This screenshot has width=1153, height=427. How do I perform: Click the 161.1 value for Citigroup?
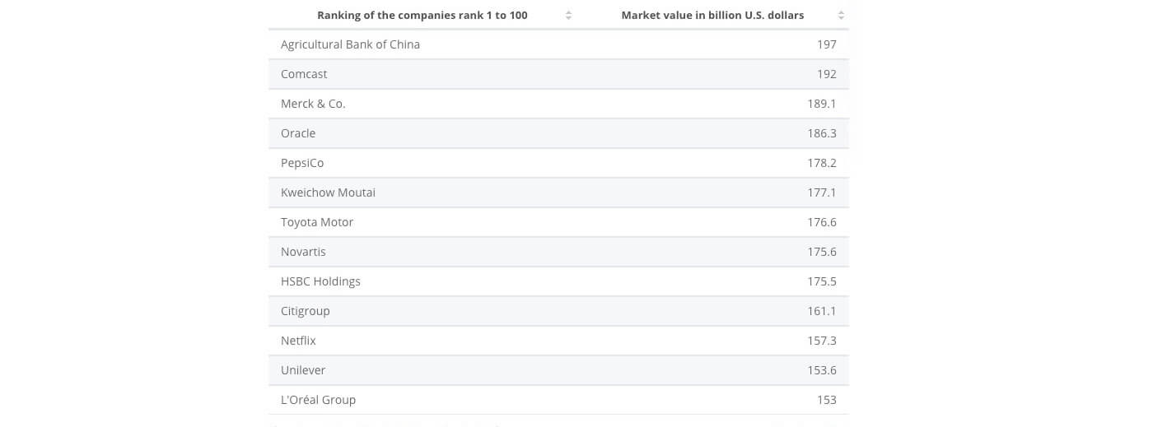click(x=822, y=311)
